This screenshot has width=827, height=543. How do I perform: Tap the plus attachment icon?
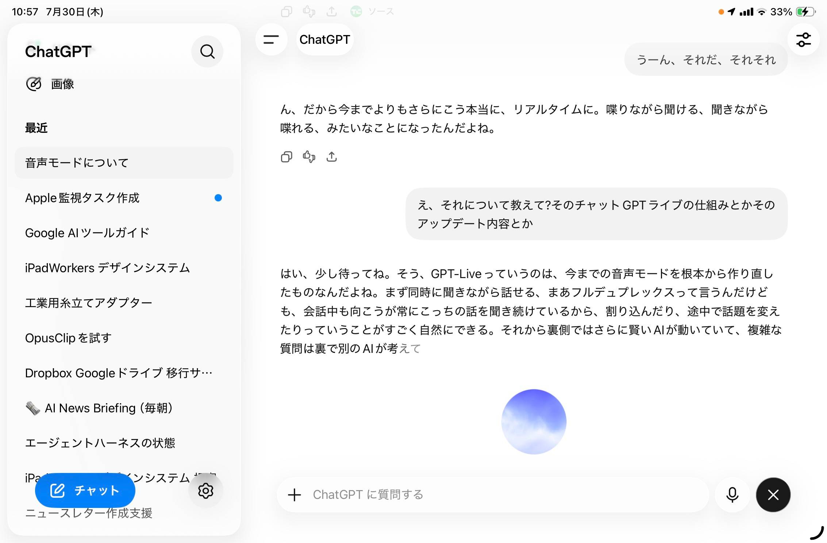click(294, 495)
